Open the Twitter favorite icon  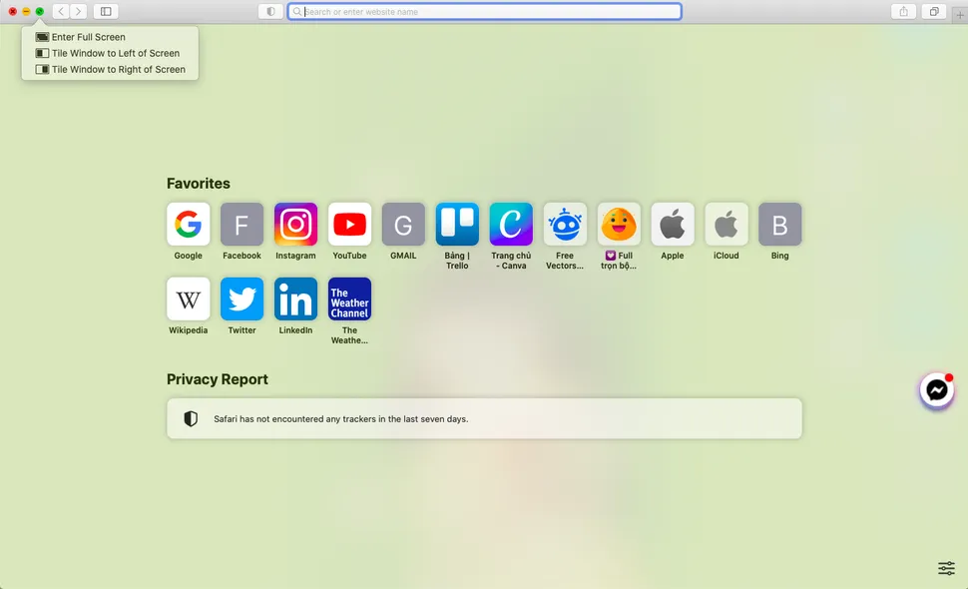(242, 298)
